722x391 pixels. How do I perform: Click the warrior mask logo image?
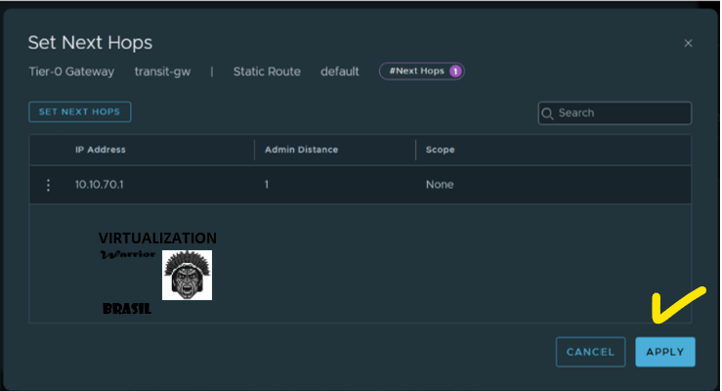187,275
